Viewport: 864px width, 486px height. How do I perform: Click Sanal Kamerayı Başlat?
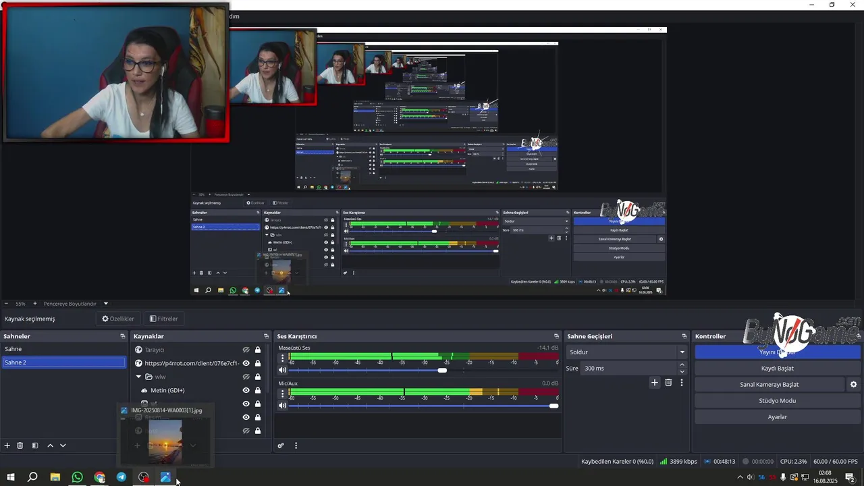[769, 385]
